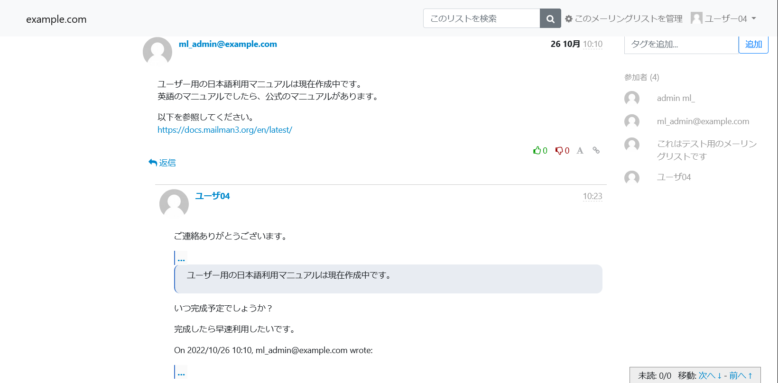Toggle fixed-width font with the A icon
778x383 pixels.
click(580, 150)
